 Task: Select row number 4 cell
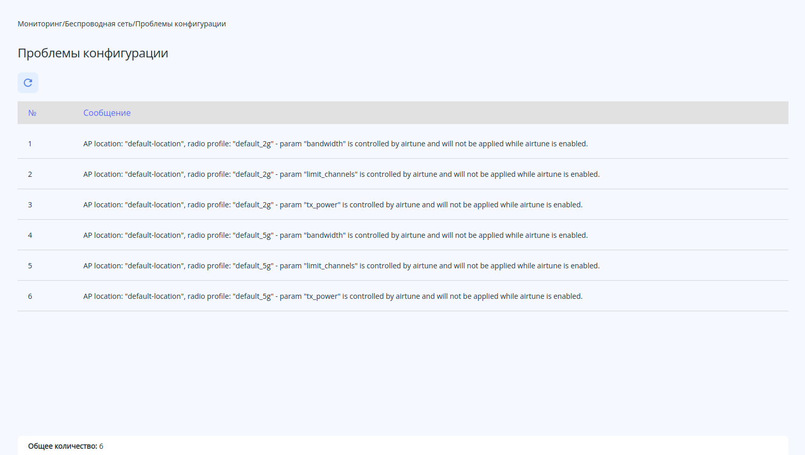[x=30, y=235]
